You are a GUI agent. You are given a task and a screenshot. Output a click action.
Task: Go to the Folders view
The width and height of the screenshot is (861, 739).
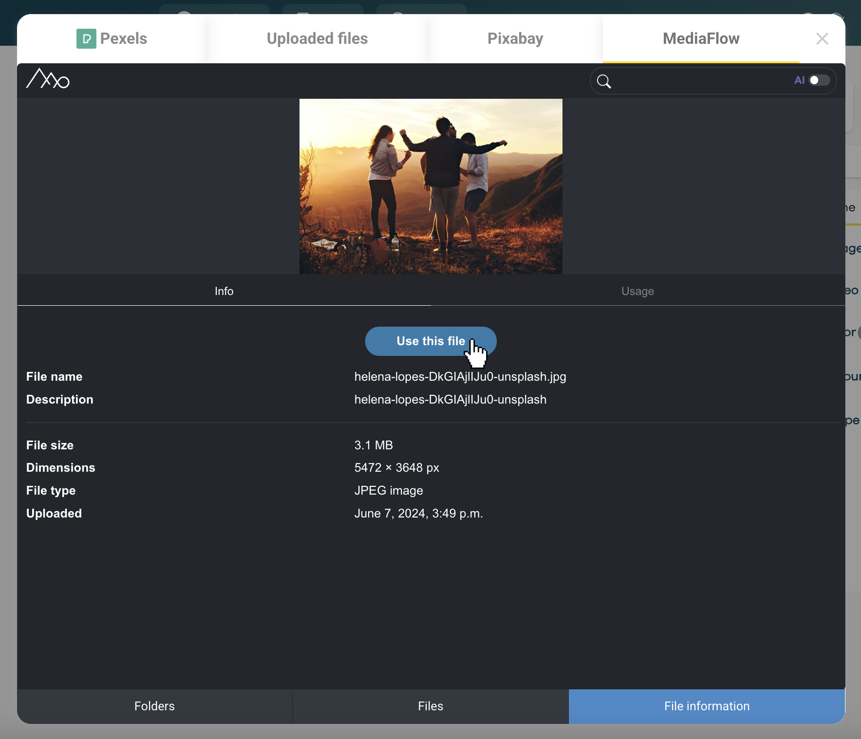tap(154, 706)
